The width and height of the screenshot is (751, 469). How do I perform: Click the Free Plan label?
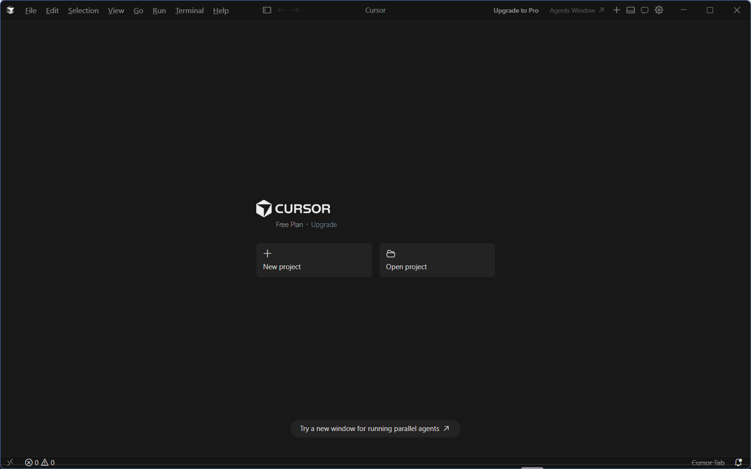[x=290, y=225]
